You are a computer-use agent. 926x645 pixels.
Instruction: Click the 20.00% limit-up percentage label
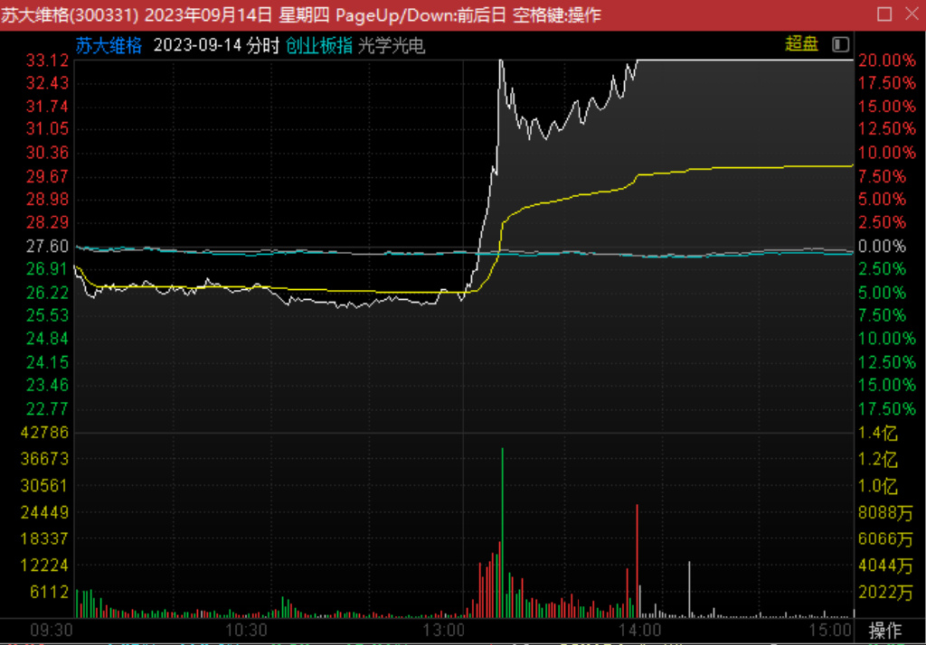click(x=886, y=61)
